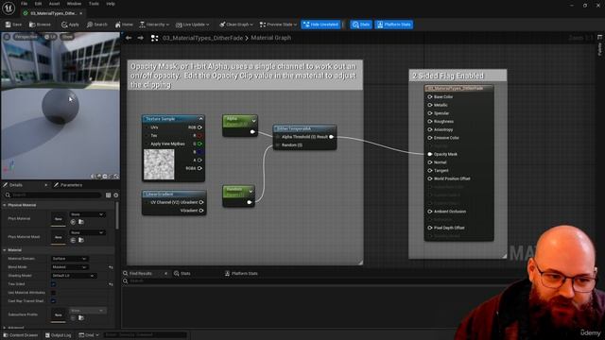Collapse the Physical Material section
Image resolution: width=605 pixels, height=340 pixels.
click(4, 205)
